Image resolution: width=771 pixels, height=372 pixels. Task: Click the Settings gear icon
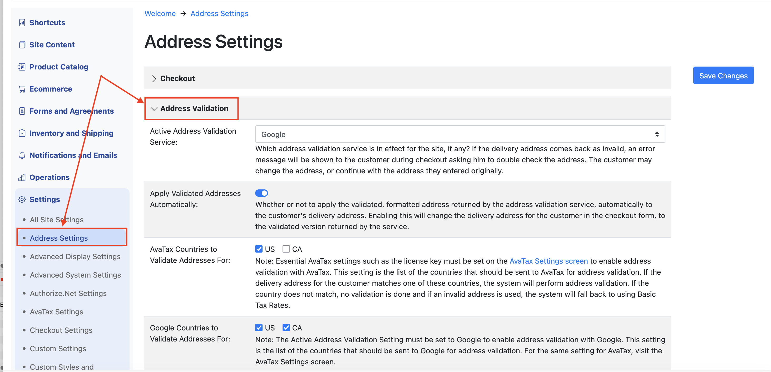(x=22, y=199)
